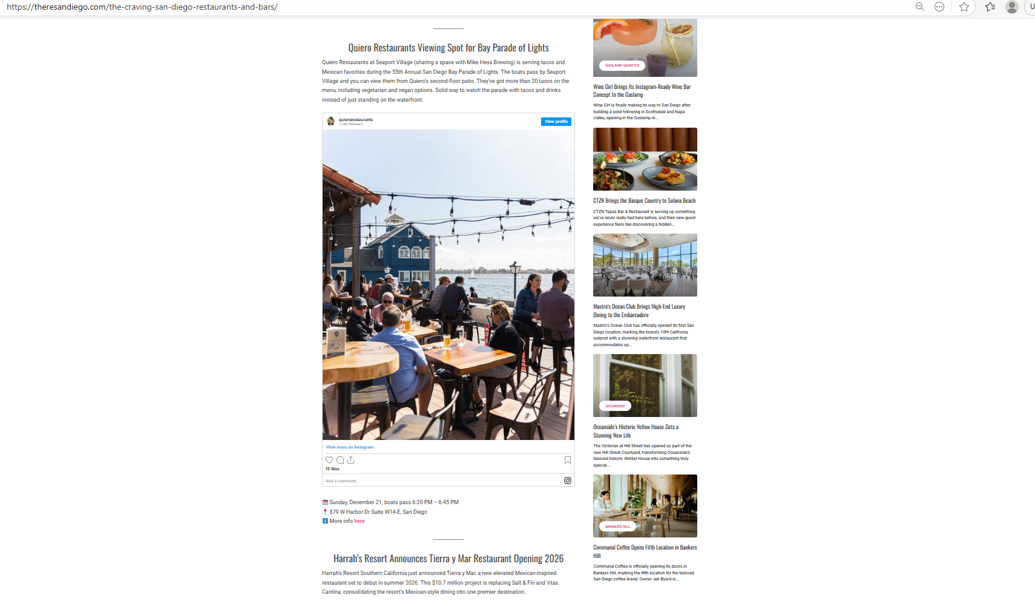
Task: Save post with Instagram bookmark icon
Action: (x=568, y=460)
